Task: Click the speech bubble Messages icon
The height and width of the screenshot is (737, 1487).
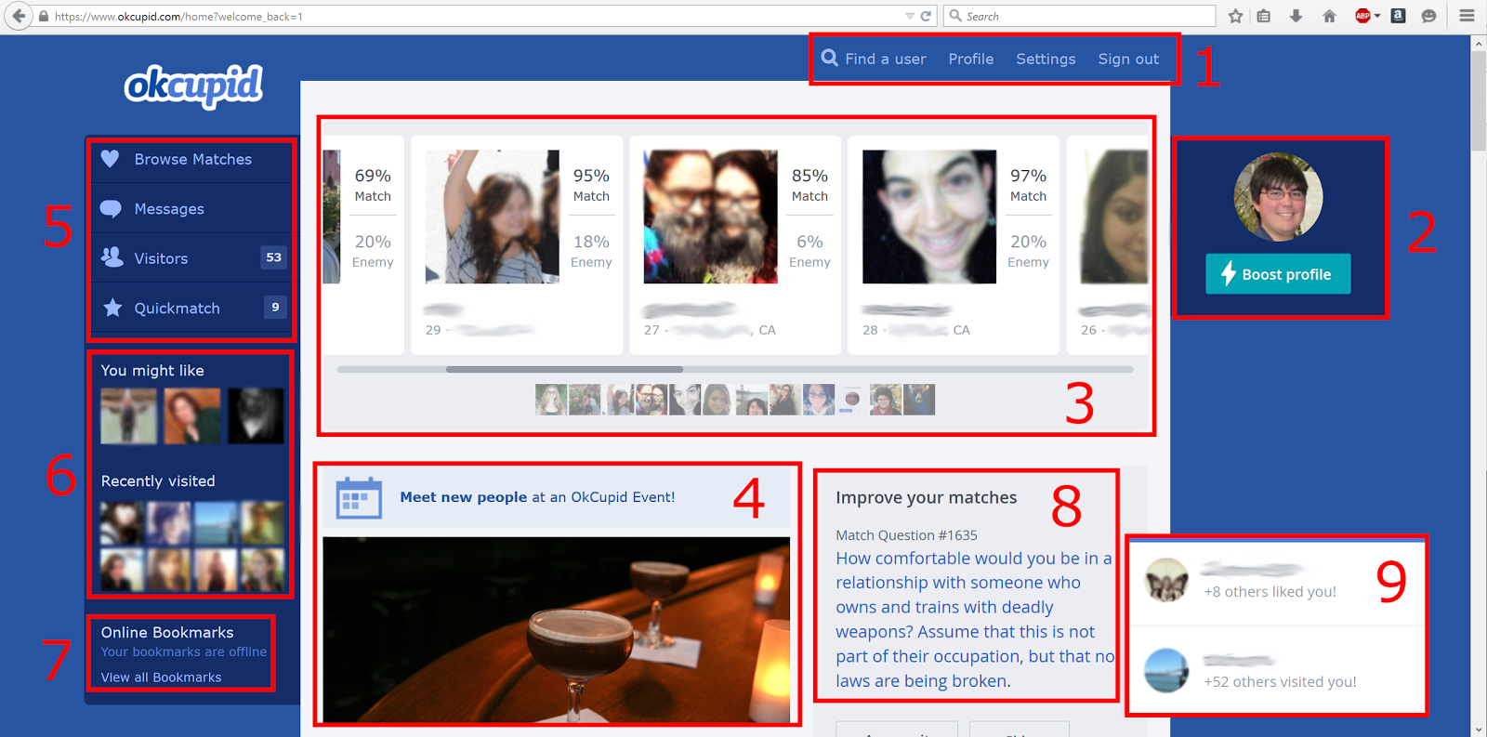Action: coord(111,208)
